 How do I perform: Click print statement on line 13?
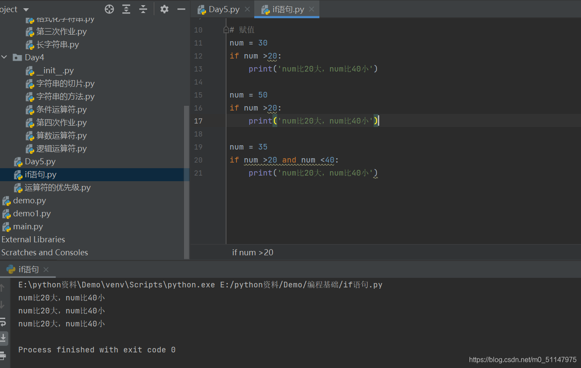(313, 69)
